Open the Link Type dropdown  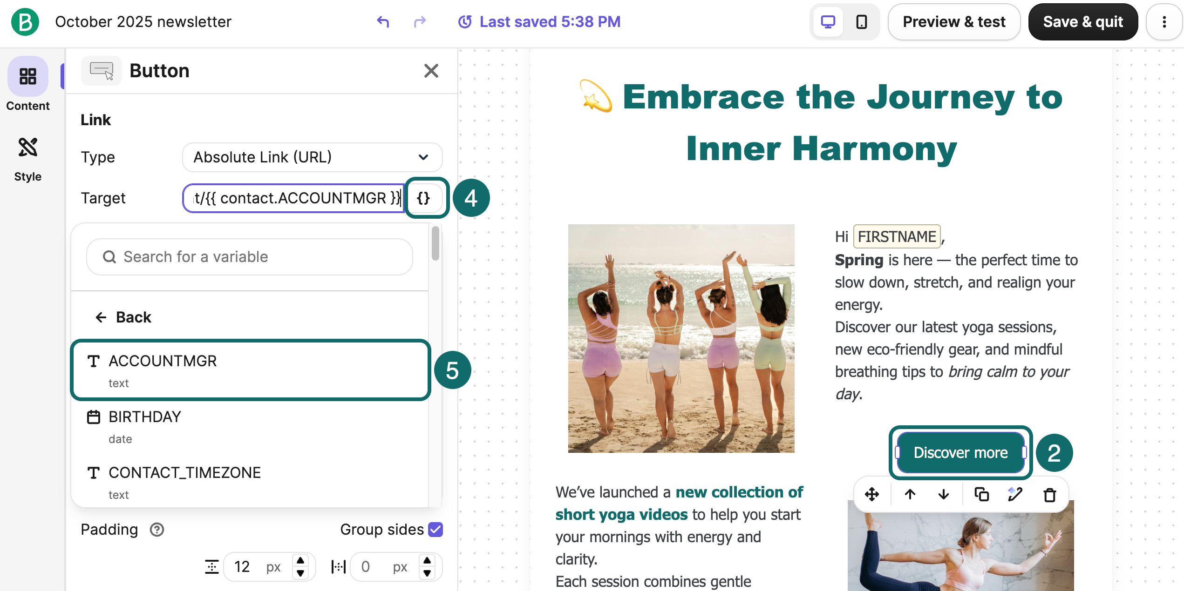(x=311, y=157)
